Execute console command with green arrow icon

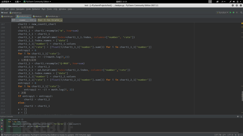[2, 130]
